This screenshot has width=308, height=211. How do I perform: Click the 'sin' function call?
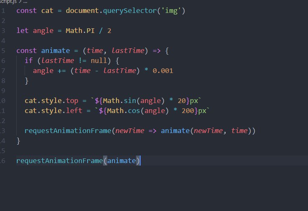[130, 100]
